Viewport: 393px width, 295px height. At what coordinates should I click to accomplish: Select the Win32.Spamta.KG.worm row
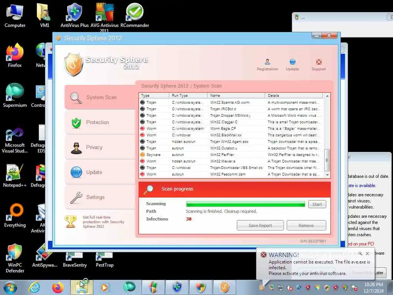pyautogui.click(x=231, y=102)
